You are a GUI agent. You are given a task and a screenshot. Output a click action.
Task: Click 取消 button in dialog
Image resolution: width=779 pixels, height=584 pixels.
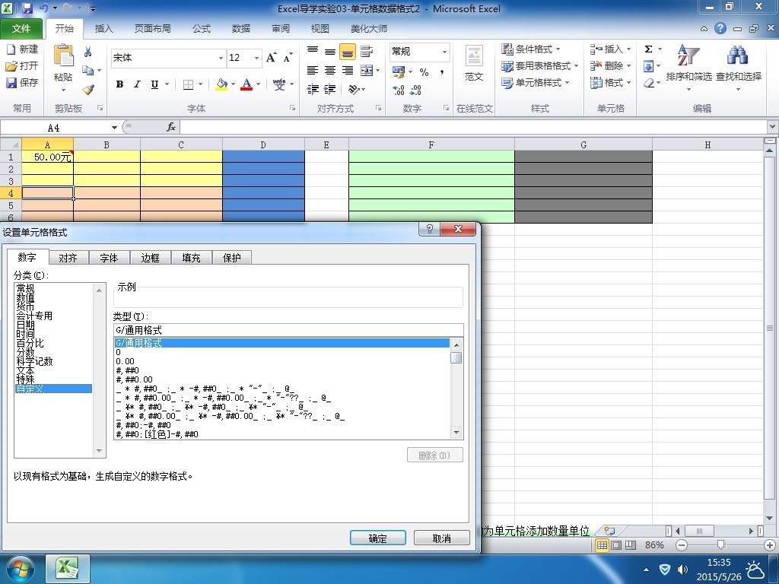click(442, 538)
